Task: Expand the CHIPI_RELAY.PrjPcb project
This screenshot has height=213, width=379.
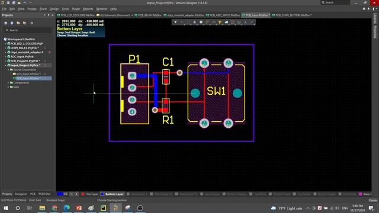Action: coord(5,48)
